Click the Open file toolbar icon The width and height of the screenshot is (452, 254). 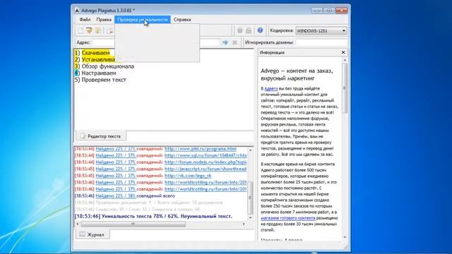(x=89, y=30)
